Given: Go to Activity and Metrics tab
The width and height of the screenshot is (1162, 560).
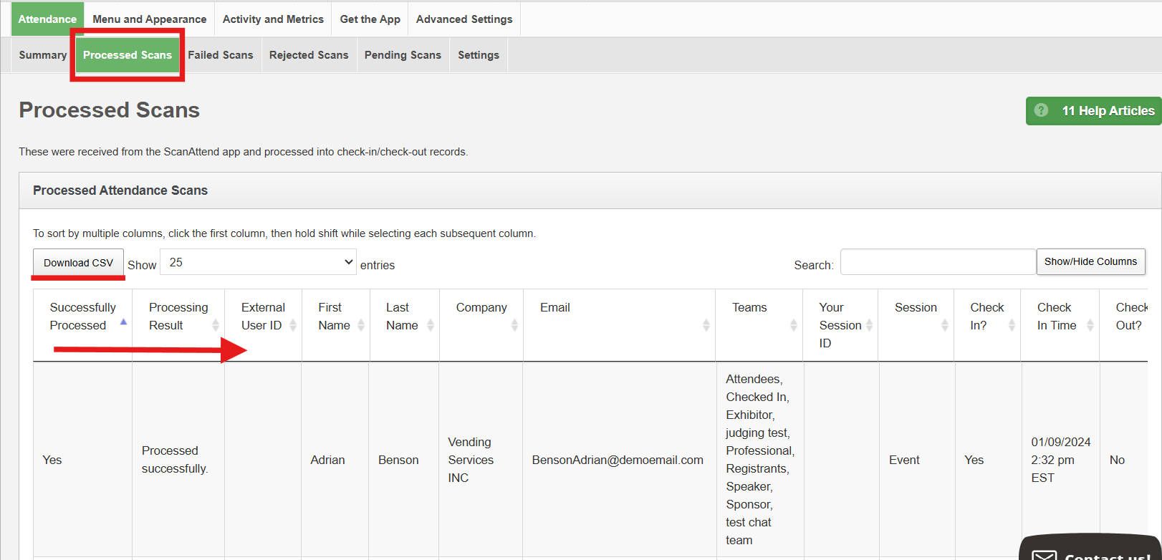Looking at the screenshot, I should (x=273, y=19).
